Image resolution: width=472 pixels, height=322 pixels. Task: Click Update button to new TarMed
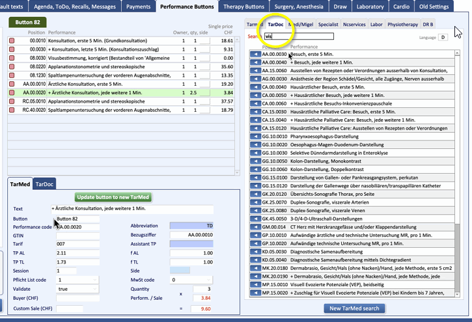coord(115,197)
